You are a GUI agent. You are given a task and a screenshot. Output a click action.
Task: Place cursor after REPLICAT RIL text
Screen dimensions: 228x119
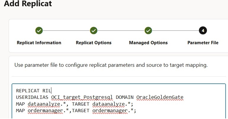(x=51, y=91)
